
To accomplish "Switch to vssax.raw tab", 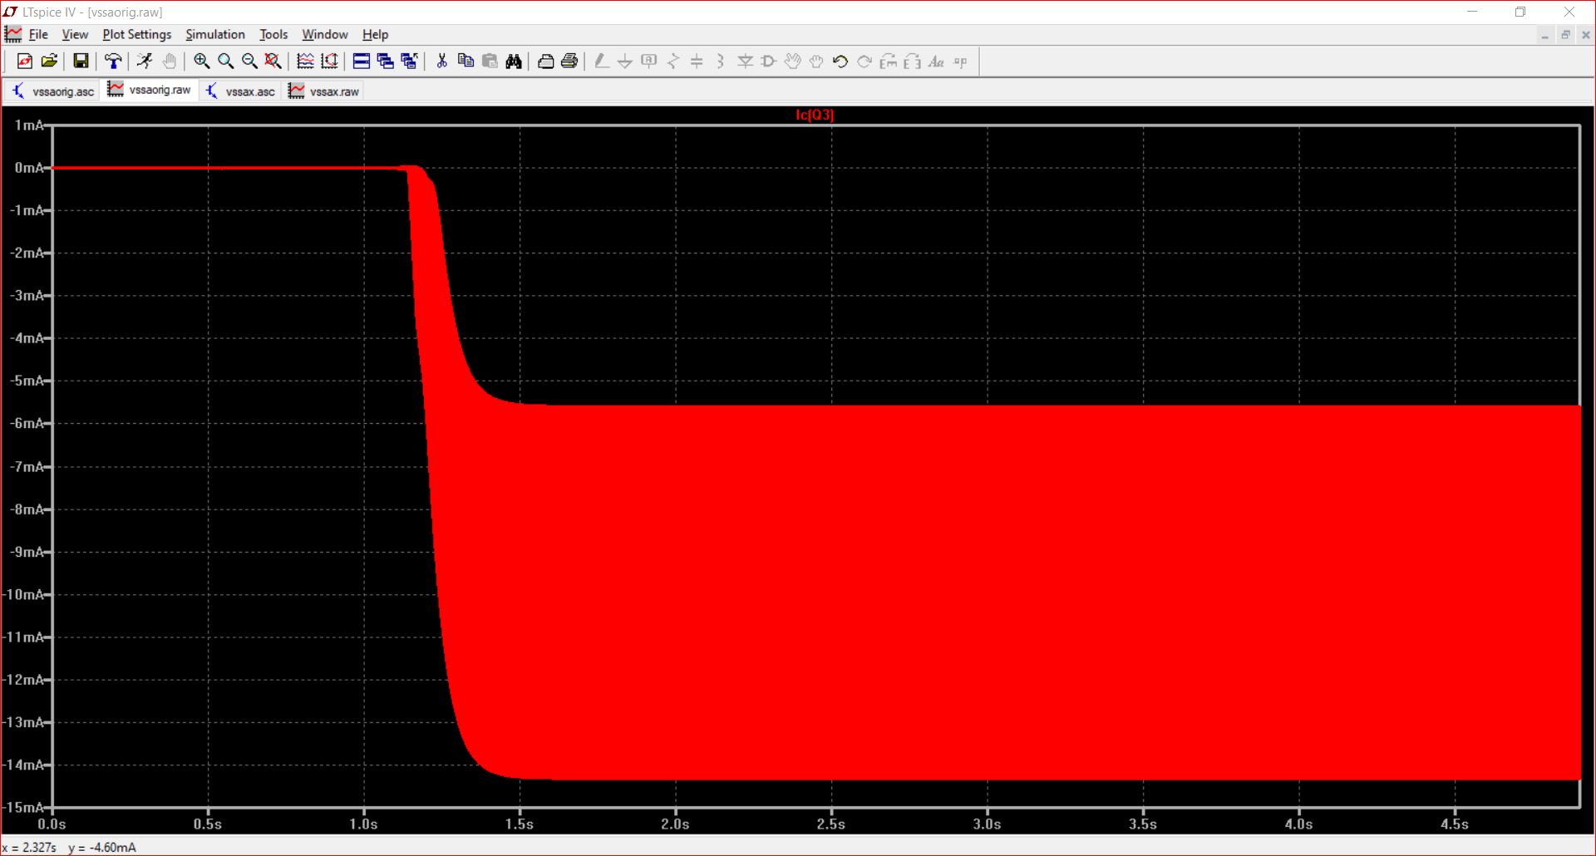I will click(324, 91).
